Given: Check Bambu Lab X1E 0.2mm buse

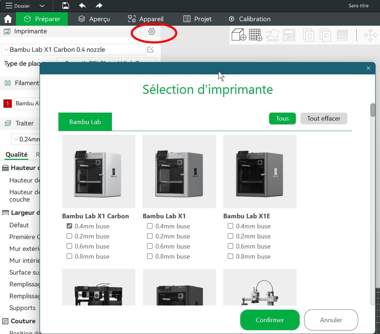Looking at the screenshot, I should click(230, 236).
